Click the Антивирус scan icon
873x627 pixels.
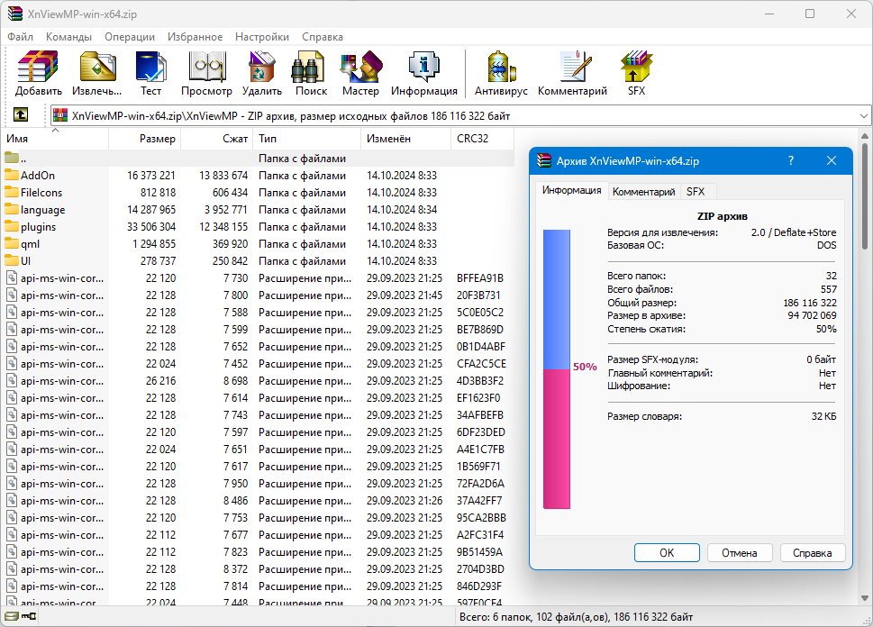[x=501, y=74]
